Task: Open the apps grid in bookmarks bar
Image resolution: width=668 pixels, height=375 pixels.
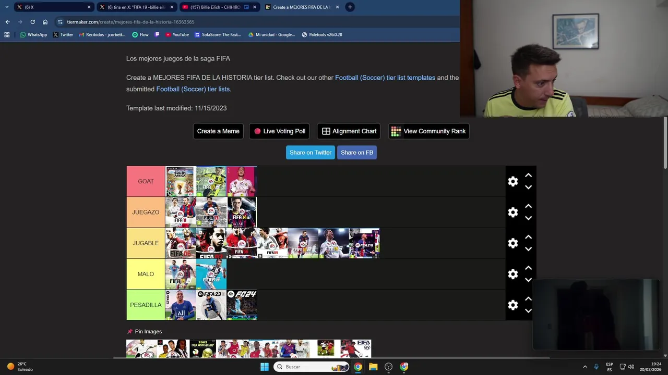Action: 7,34
